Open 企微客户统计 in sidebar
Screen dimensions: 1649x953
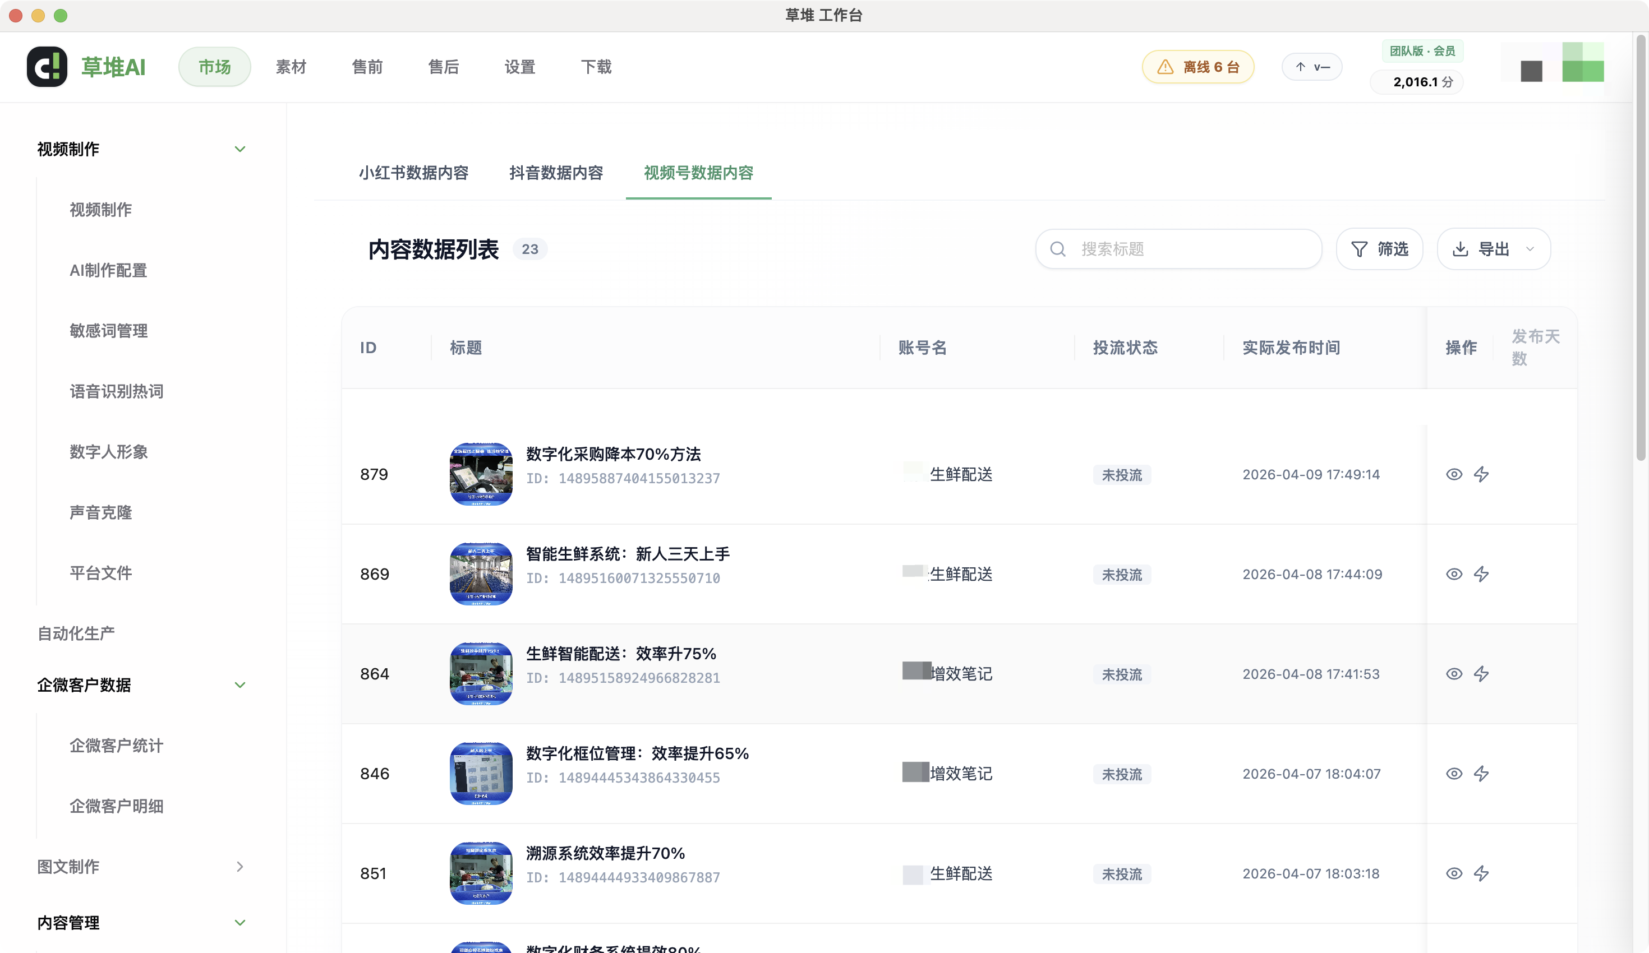[117, 746]
